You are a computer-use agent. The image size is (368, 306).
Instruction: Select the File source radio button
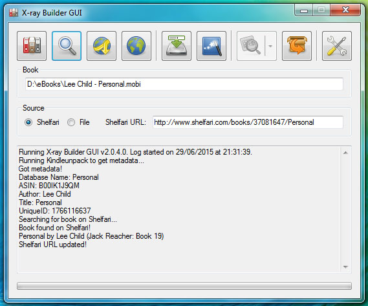tap(71, 122)
